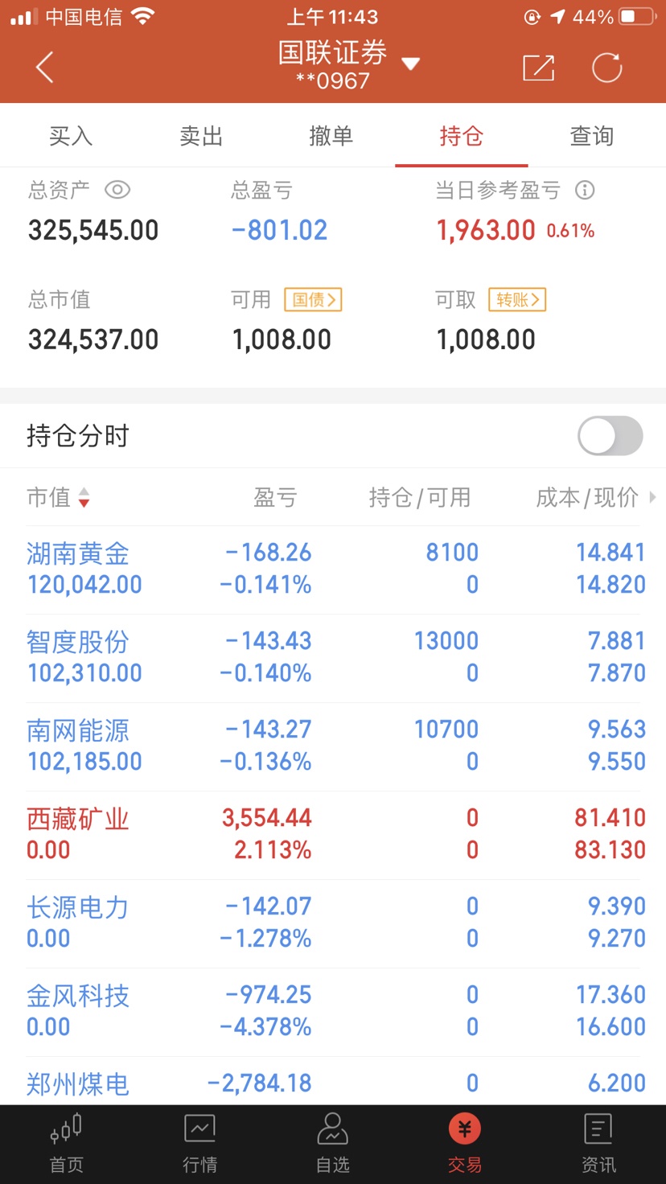Screen dimensions: 666x1184
Task: Tap the back arrow icon
Action: pos(45,68)
